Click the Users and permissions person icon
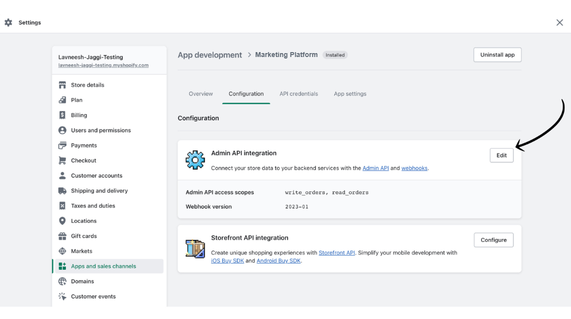The height and width of the screenshot is (319, 571). pyautogui.click(x=62, y=130)
